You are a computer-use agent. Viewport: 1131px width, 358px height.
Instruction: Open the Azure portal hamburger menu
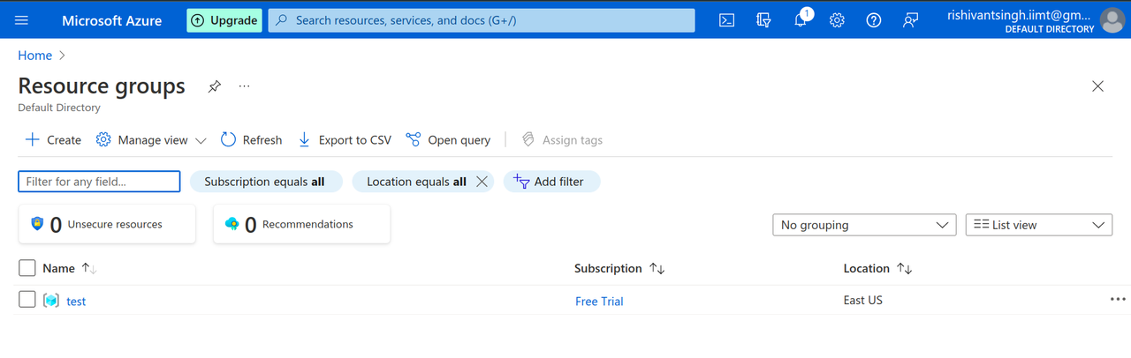coord(22,20)
